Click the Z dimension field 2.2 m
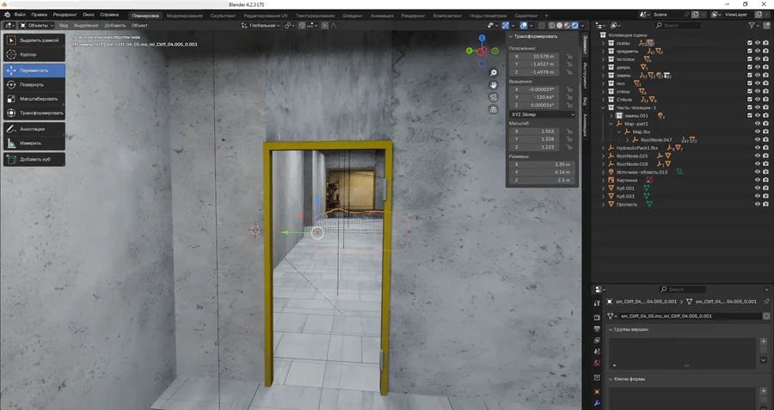Viewport: 774px width, 410px height. pos(542,181)
